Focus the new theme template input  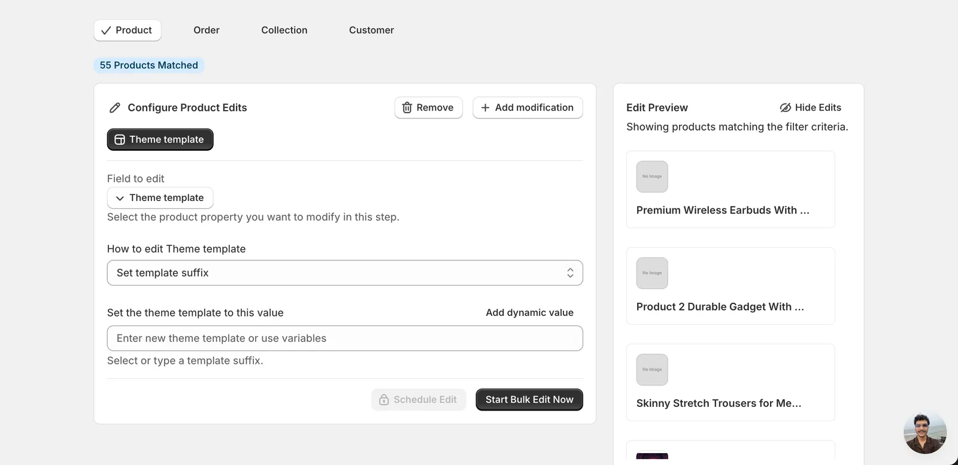click(345, 338)
